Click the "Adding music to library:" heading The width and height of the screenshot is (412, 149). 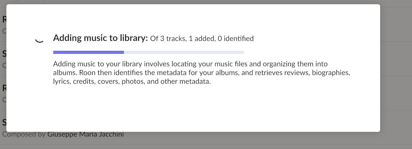point(100,38)
